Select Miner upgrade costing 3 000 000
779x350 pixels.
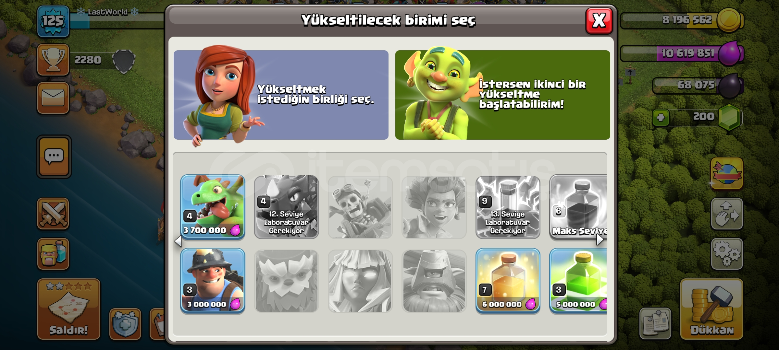point(213,281)
